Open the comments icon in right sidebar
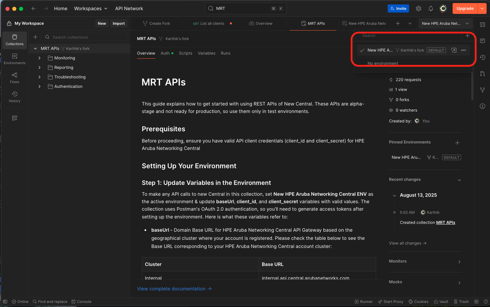This screenshot has height=307, width=490. (x=483, y=41)
